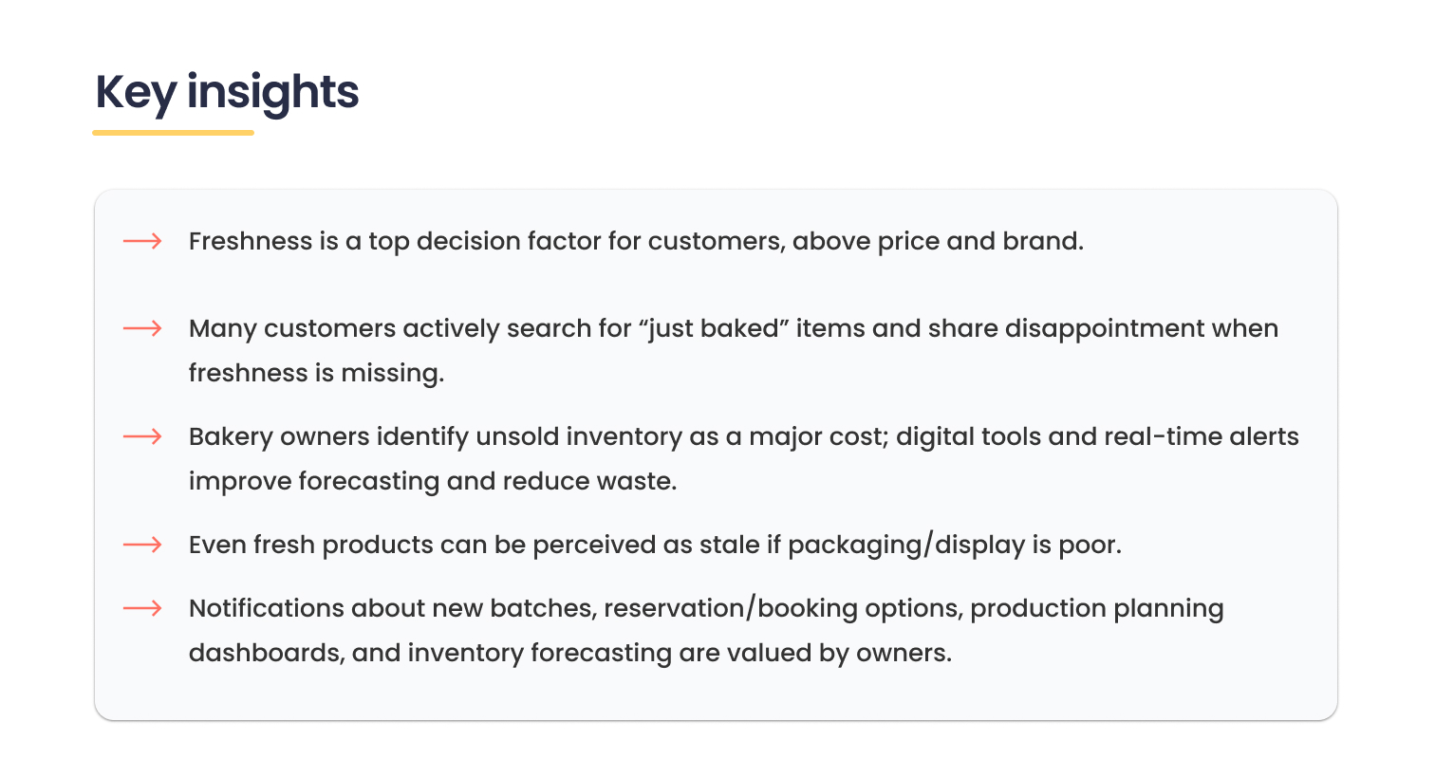Select the arrow icon before "Notifications about"

[142, 608]
